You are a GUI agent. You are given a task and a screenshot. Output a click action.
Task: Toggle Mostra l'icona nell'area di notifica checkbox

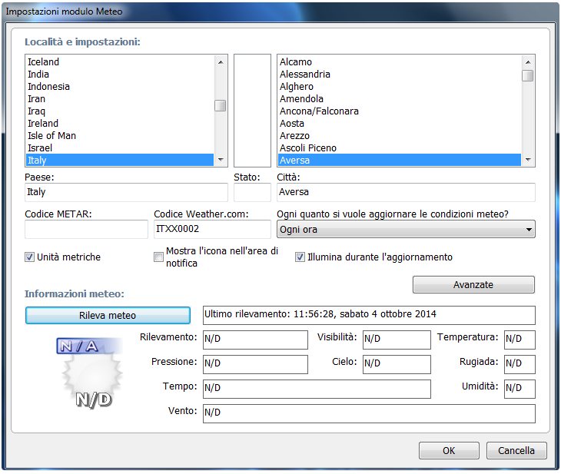pos(159,257)
